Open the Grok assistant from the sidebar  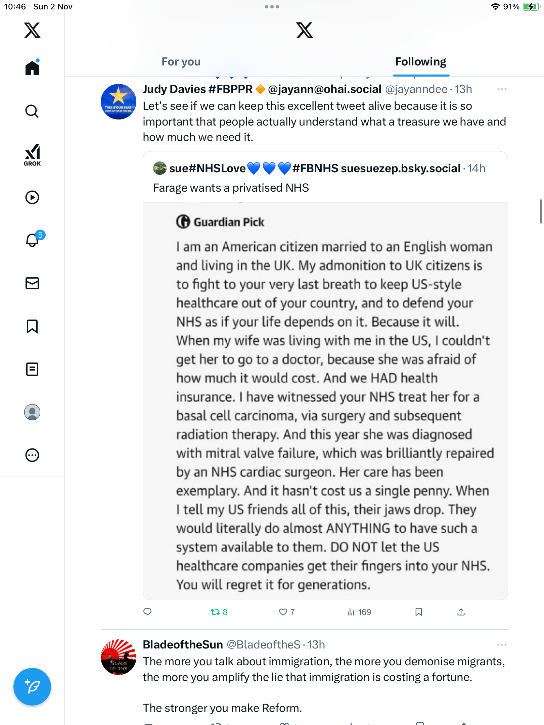(32, 155)
